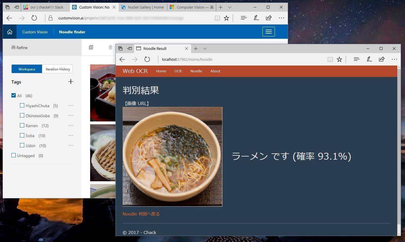Switch to ocr | chack411 Slack tab
The width and height of the screenshot is (405, 242).
(x=45, y=7)
